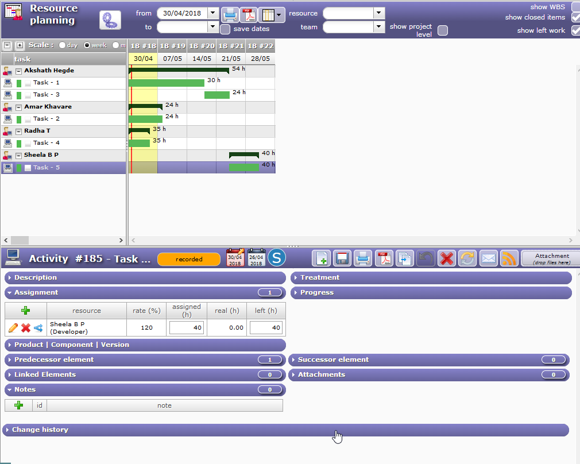The width and height of the screenshot is (580, 464).
Task: Create a new activity item
Action: [322, 258]
